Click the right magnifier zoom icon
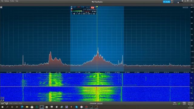The height and width of the screenshot is (109, 194). pyautogui.click(x=3, y=101)
